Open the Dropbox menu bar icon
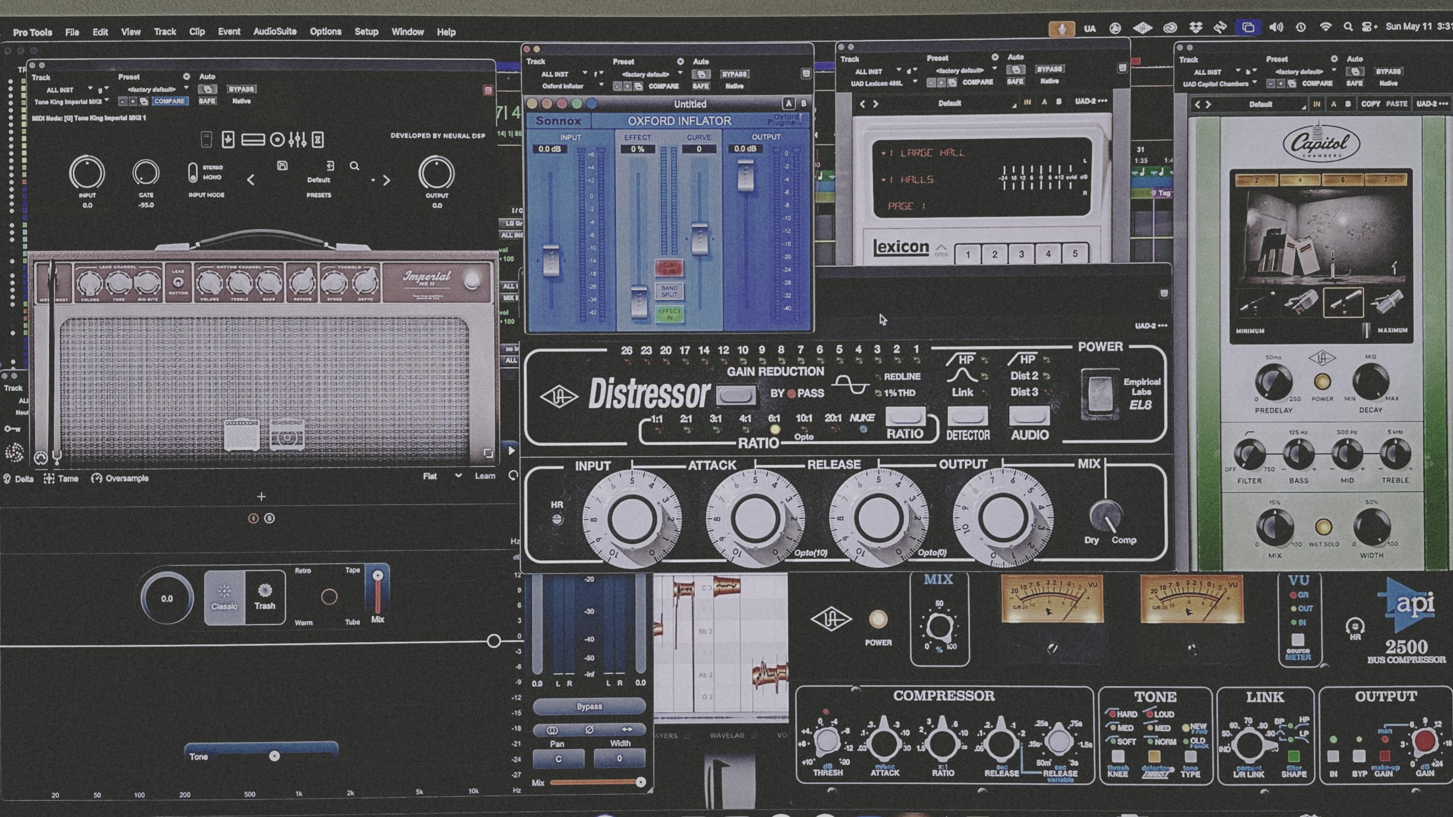This screenshot has height=817, width=1453. pos(1195,27)
